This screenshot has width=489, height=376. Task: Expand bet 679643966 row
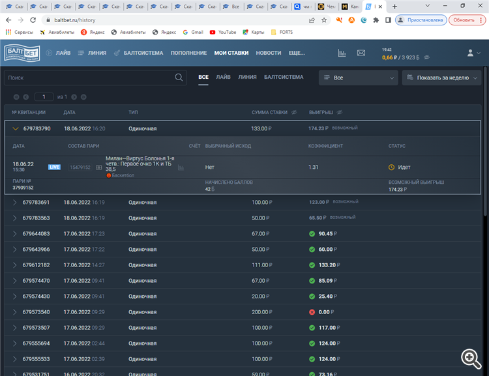(14, 250)
